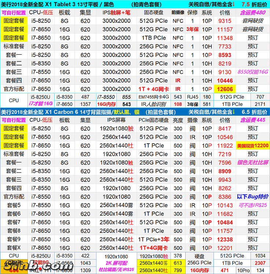
Task: Select the 8550仅能16G note
Action: (252, 72)
